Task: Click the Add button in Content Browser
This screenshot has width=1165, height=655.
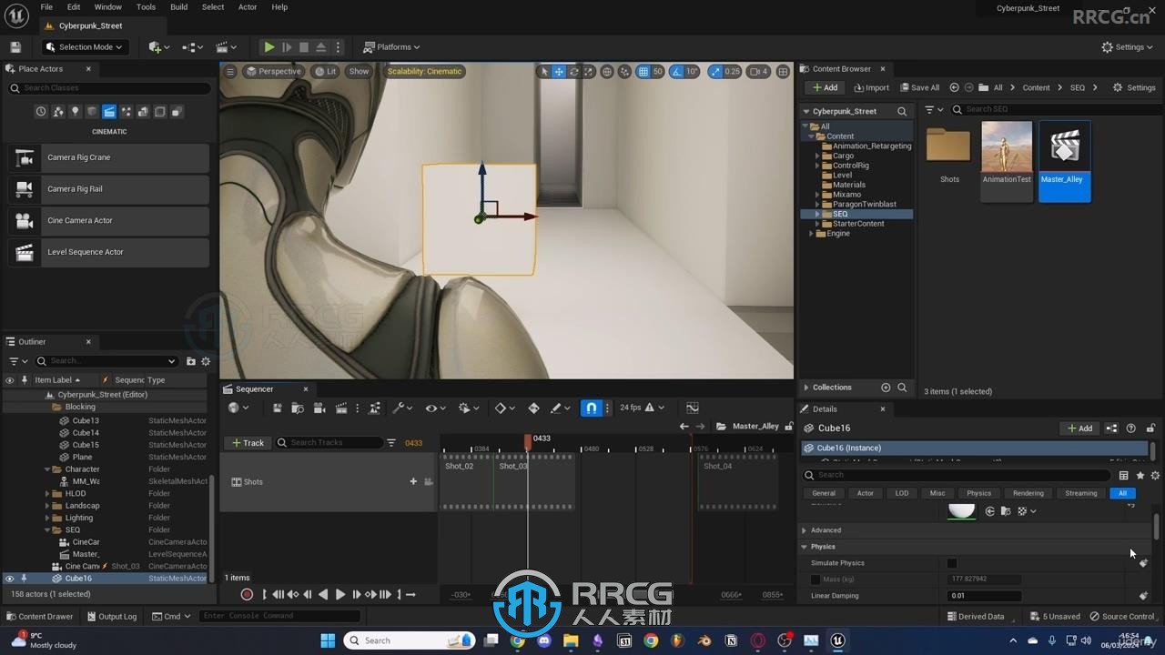Action: 824,88
